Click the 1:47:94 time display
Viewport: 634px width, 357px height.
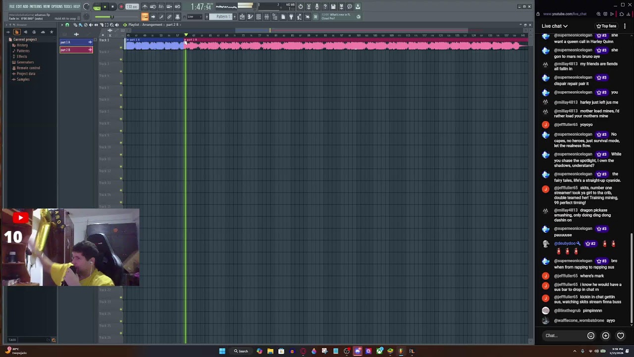coord(202,7)
